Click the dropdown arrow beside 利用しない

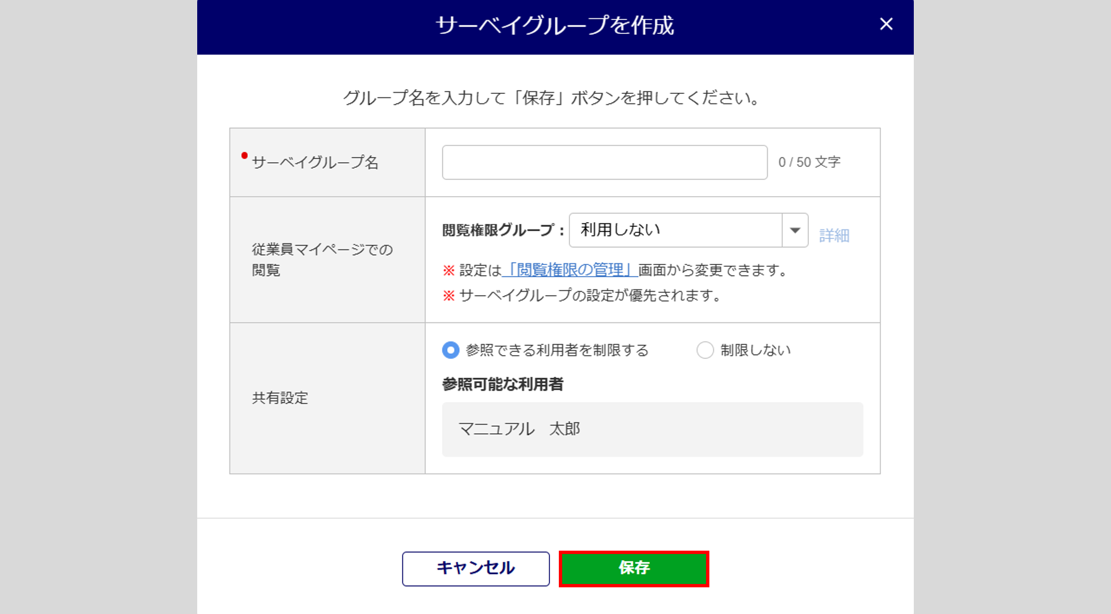point(795,230)
